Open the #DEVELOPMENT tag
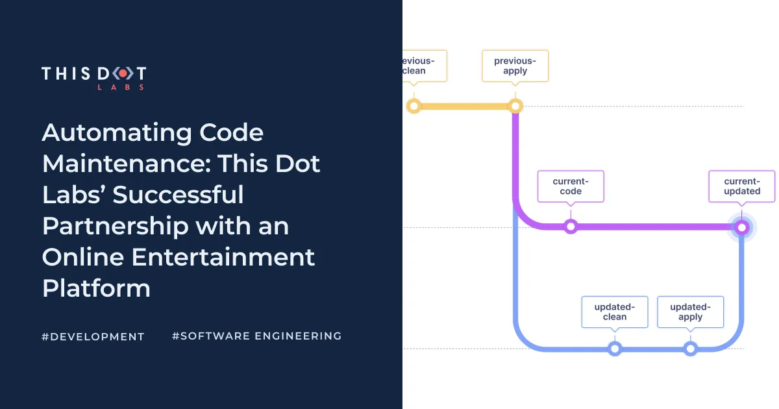779x409 pixels. point(92,336)
